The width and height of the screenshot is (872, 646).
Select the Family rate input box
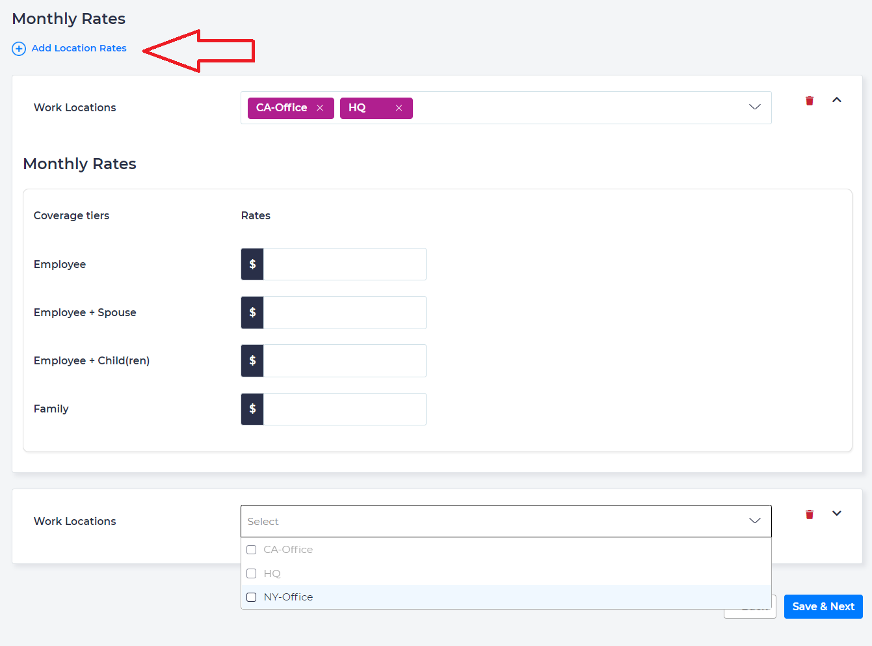click(344, 409)
